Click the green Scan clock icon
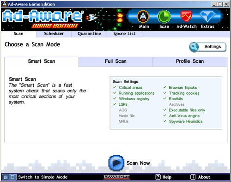231x182 pixels. point(164,17)
